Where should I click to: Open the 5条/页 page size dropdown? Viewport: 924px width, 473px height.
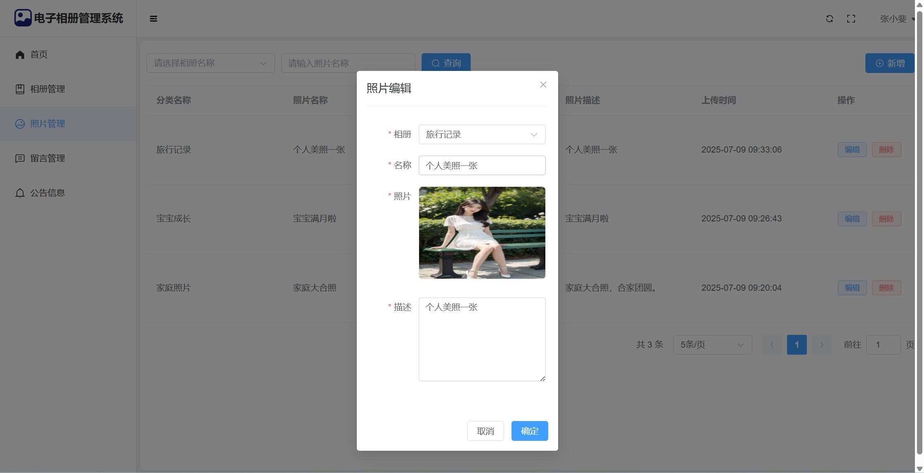[712, 345]
